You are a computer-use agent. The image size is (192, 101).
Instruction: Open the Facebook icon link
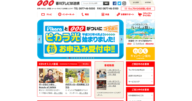tap(114, 3)
